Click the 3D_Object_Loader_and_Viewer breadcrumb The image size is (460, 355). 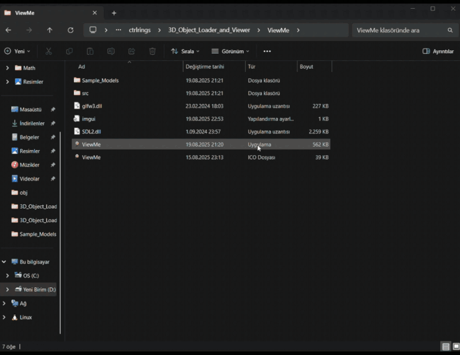(209, 30)
